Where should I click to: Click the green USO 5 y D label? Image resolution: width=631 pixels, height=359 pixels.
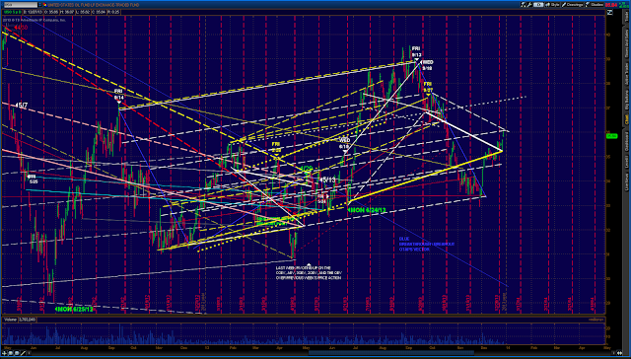pos(12,12)
